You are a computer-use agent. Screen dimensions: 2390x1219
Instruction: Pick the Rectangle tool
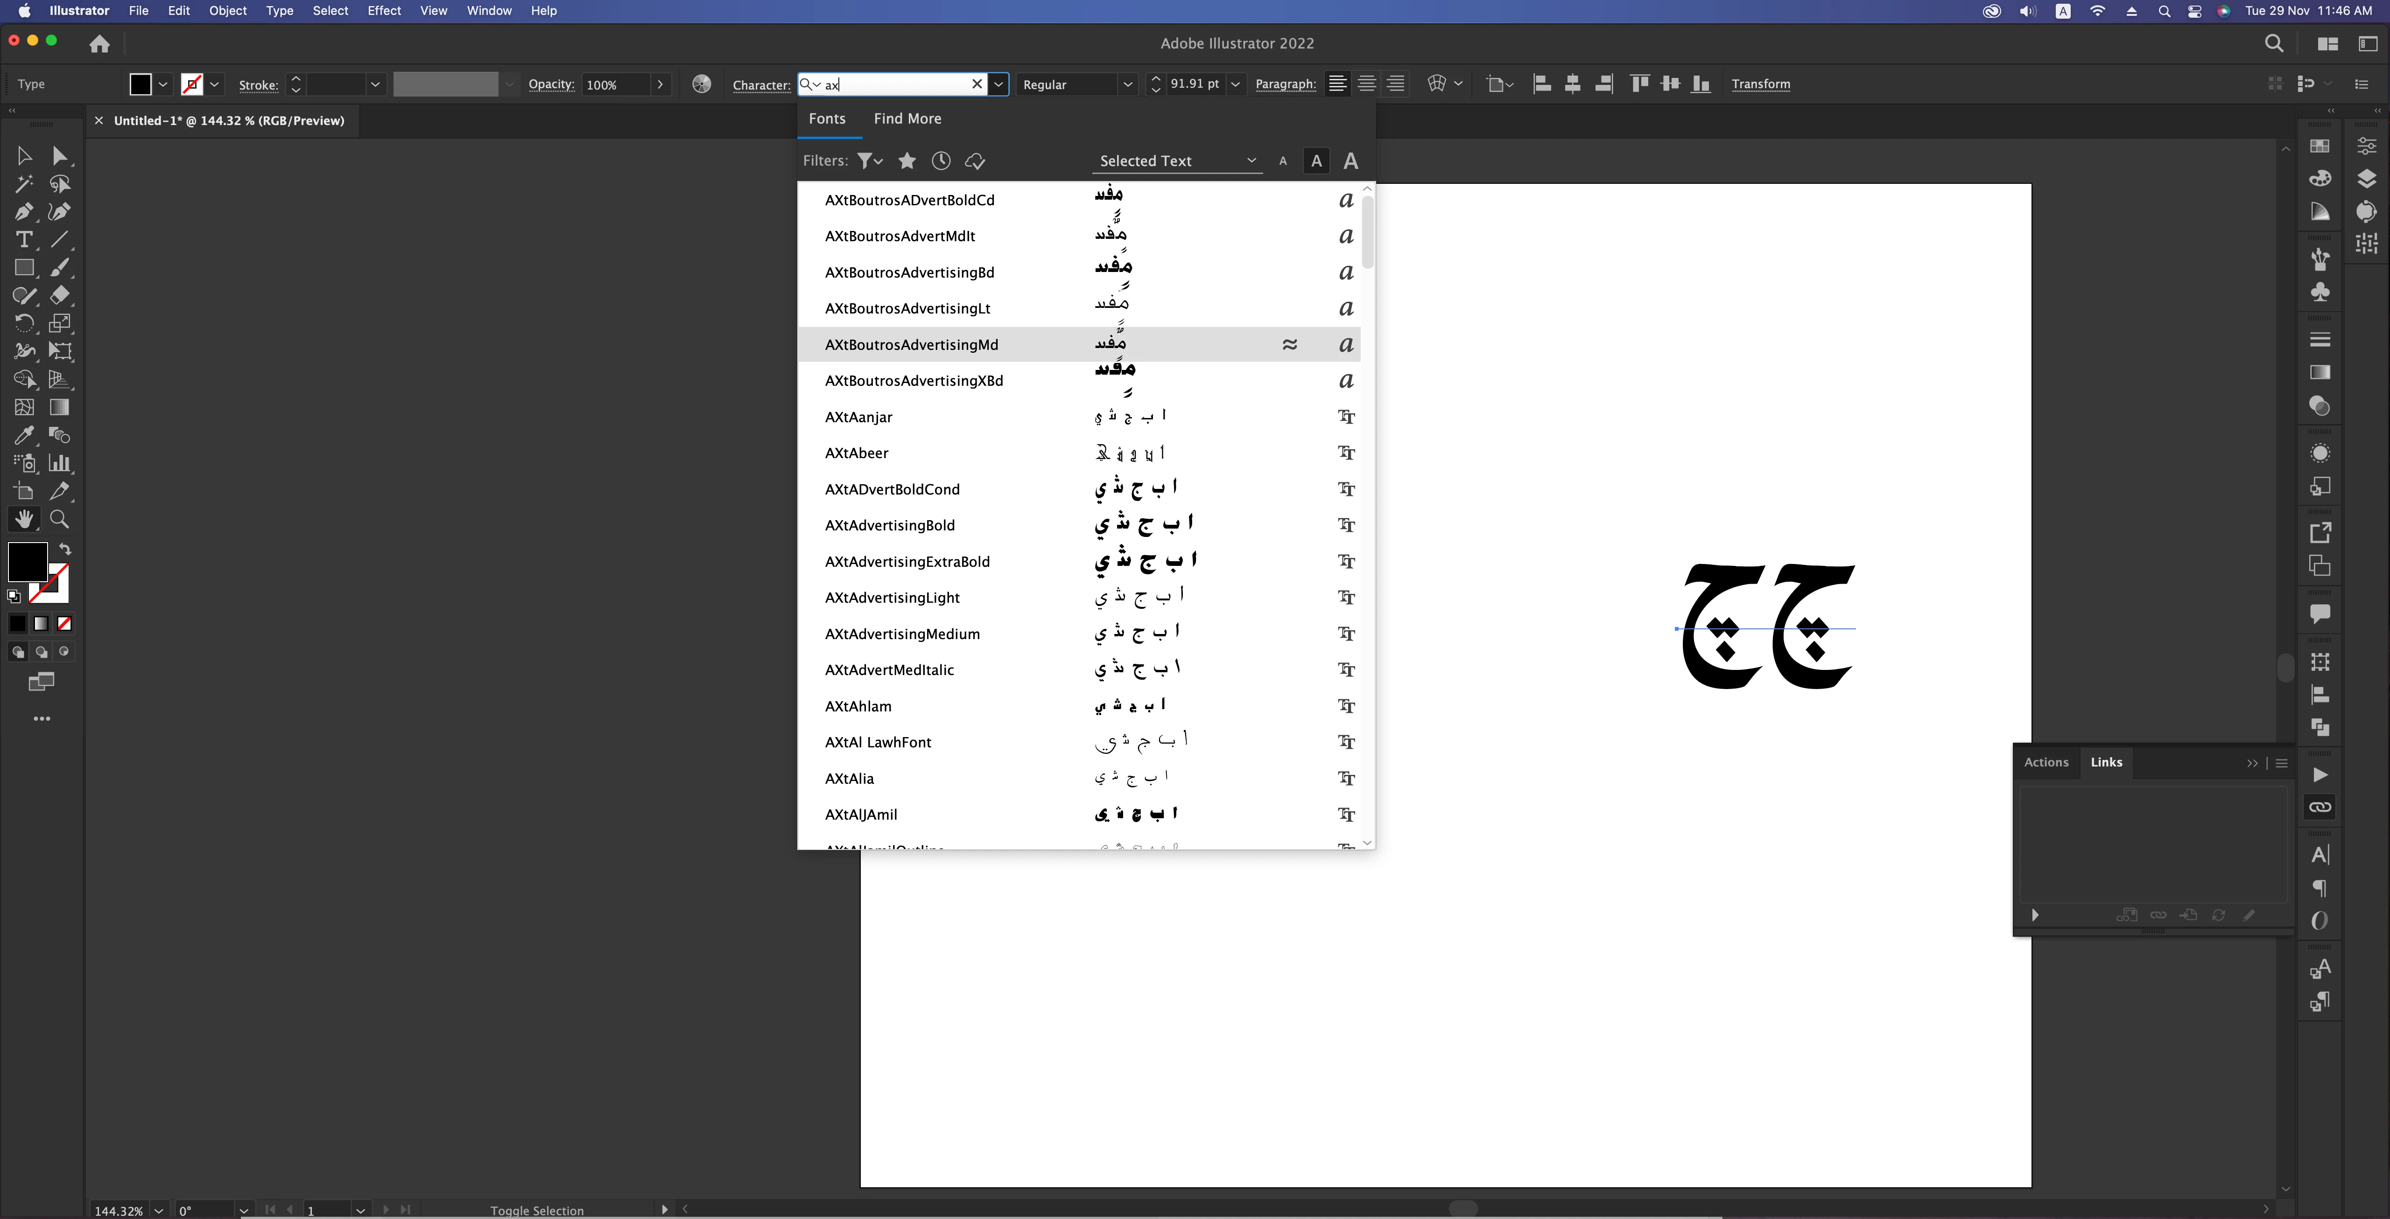point(24,268)
